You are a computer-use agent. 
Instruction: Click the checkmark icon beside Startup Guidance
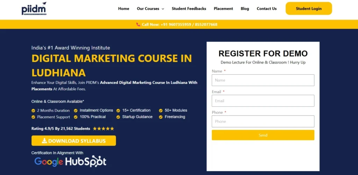coord(118,117)
